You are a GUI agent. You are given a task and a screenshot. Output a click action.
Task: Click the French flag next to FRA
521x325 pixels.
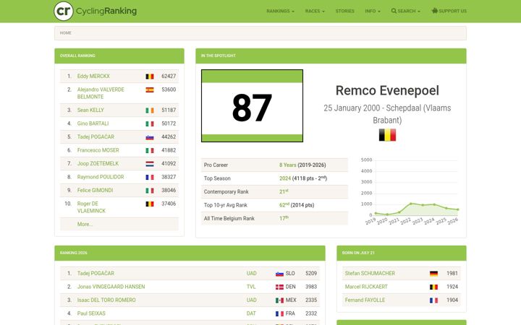(279, 313)
